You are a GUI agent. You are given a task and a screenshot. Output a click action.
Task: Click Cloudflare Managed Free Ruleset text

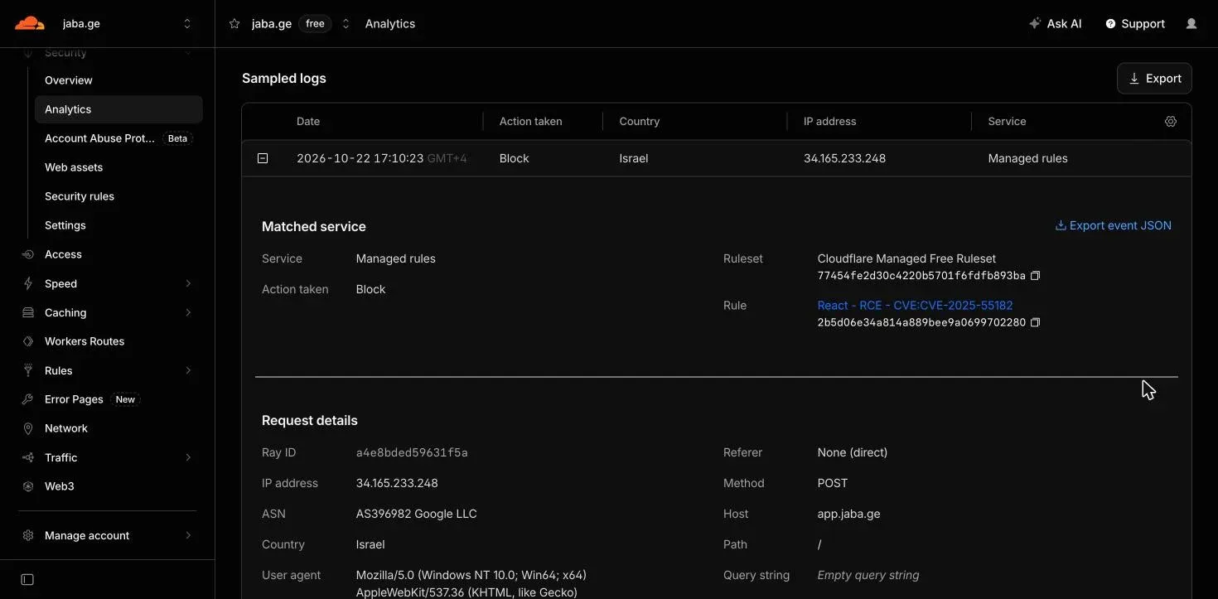(906, 258)
